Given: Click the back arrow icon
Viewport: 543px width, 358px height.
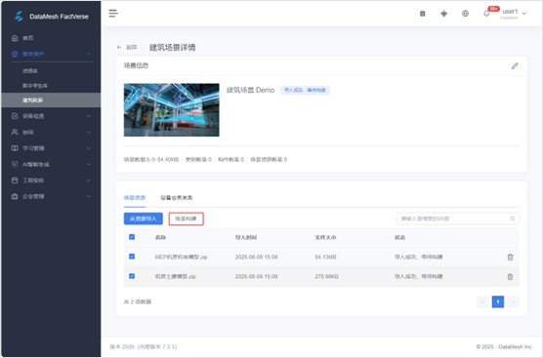Looking at the screenshot, I should 119,48.
